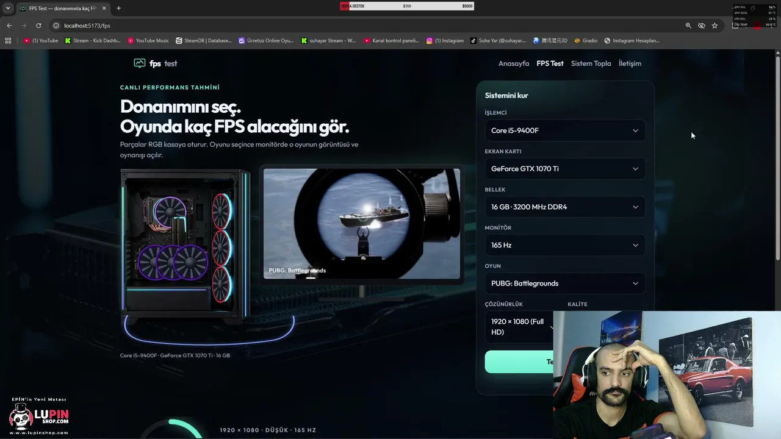Switch to the FPS Test browser tab
The height and width of the screenshot is (439, 781).
click(x=62, y=9)
